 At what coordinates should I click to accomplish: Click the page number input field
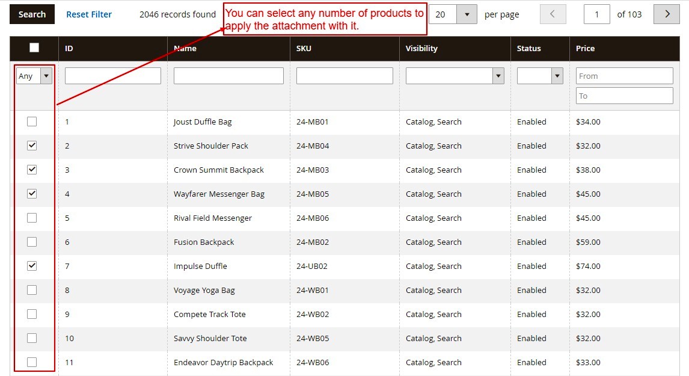596,14
